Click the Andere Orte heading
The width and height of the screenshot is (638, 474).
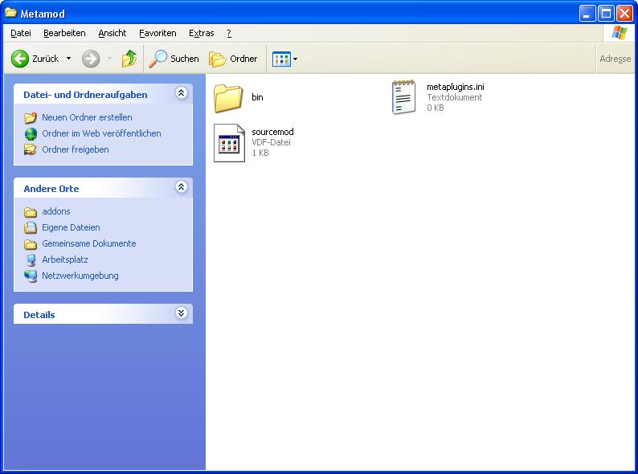click(x=51, y=189)
